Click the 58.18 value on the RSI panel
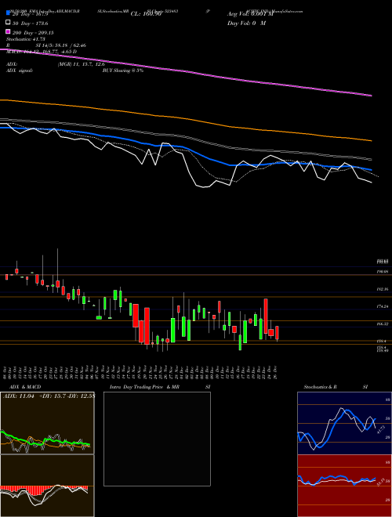Viewport: 392px width, 517px height. (380, 483)
